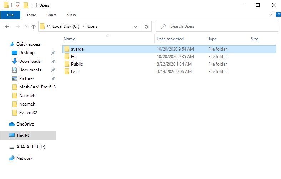Click the Quick access star icon
281x179 pixels.
point(12,44)
